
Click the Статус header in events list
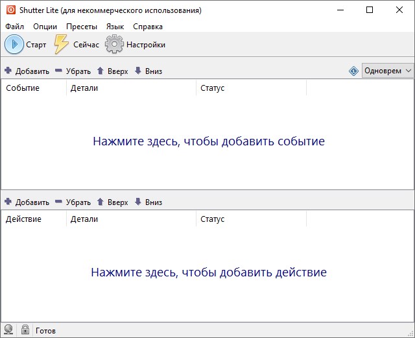point(251,88)
